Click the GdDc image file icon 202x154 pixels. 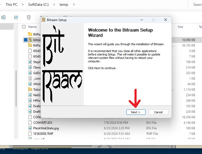coord(30,73)
